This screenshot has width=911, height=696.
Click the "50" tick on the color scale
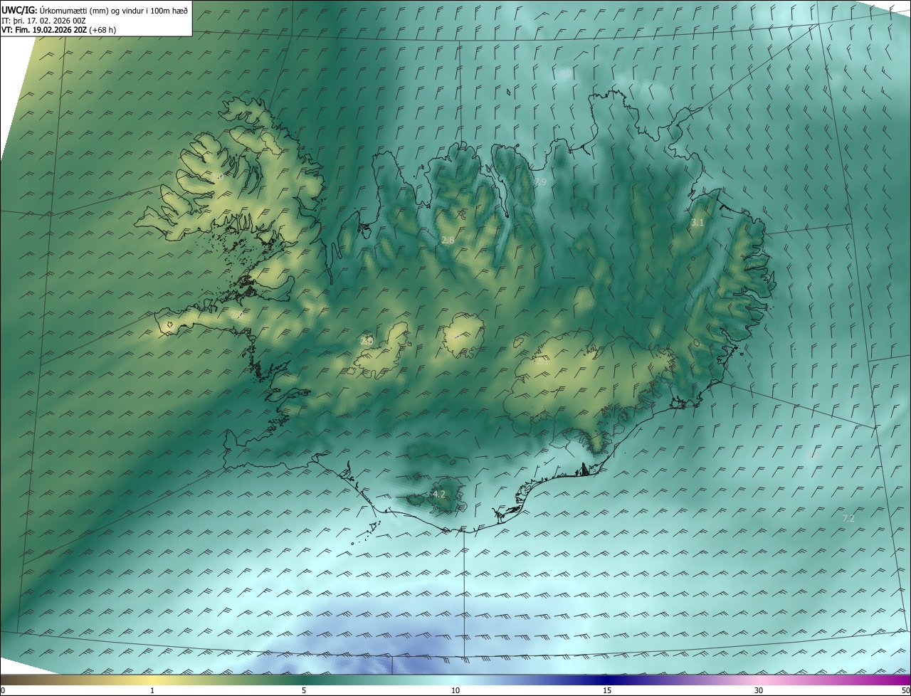click(905, 691)
